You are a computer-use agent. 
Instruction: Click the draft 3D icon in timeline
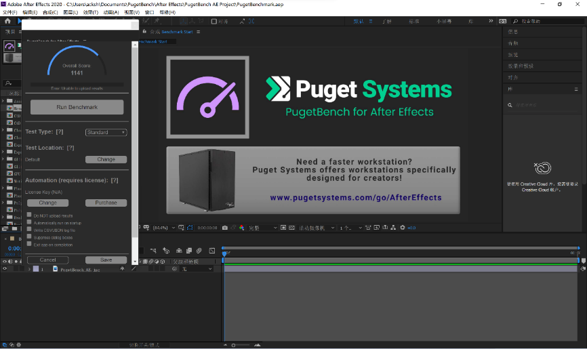166,250
